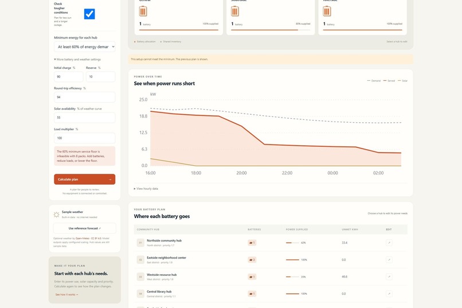This screenshot has width=462, height=308.
Task: Edit the Westside resource hub row
Action: pos(389,277)
